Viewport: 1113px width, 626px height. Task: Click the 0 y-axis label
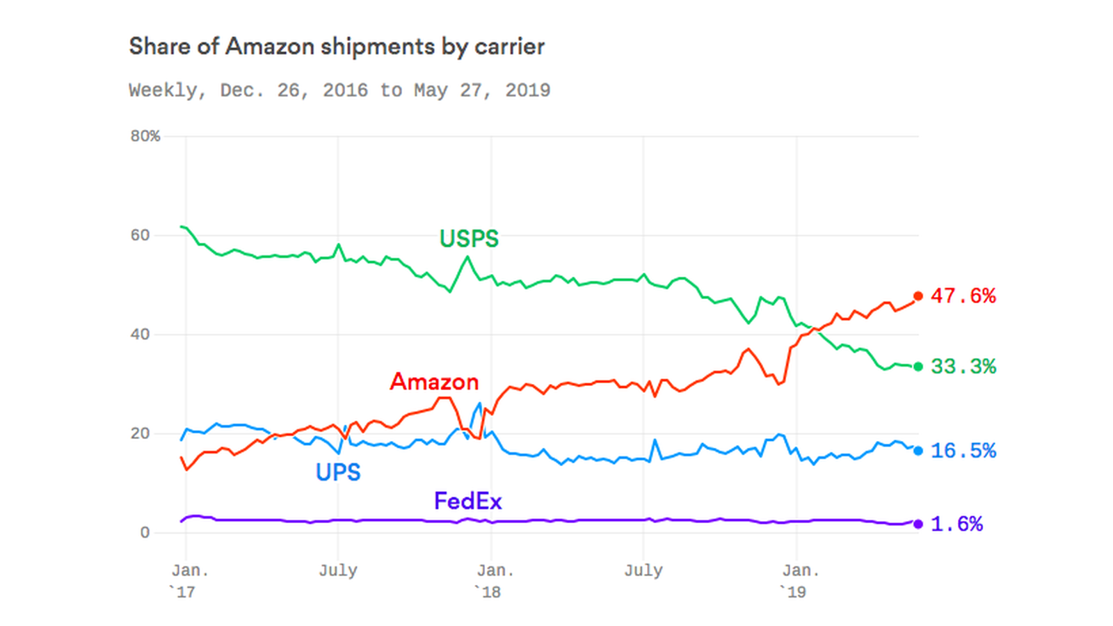[145, 533]
